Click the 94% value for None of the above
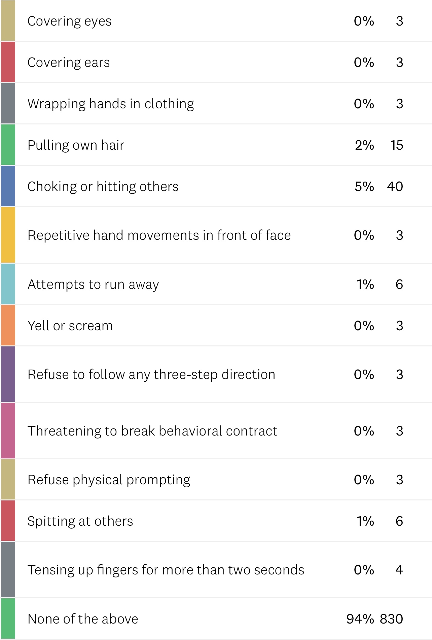 [360, 619]
